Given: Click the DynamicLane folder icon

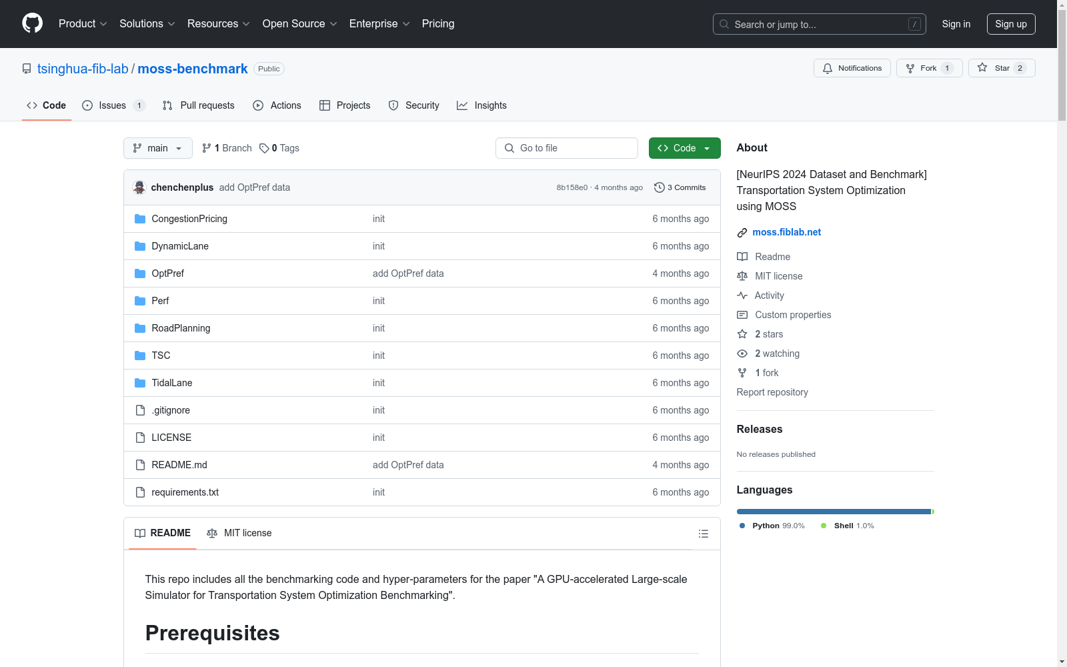Looking at the screenshot, I should click(140, 246).
